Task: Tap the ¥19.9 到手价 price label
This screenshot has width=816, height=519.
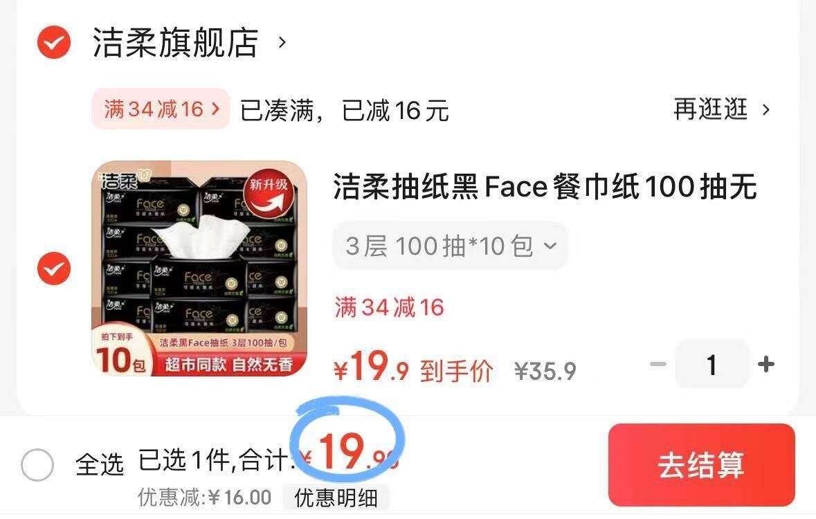Action: 413,367
